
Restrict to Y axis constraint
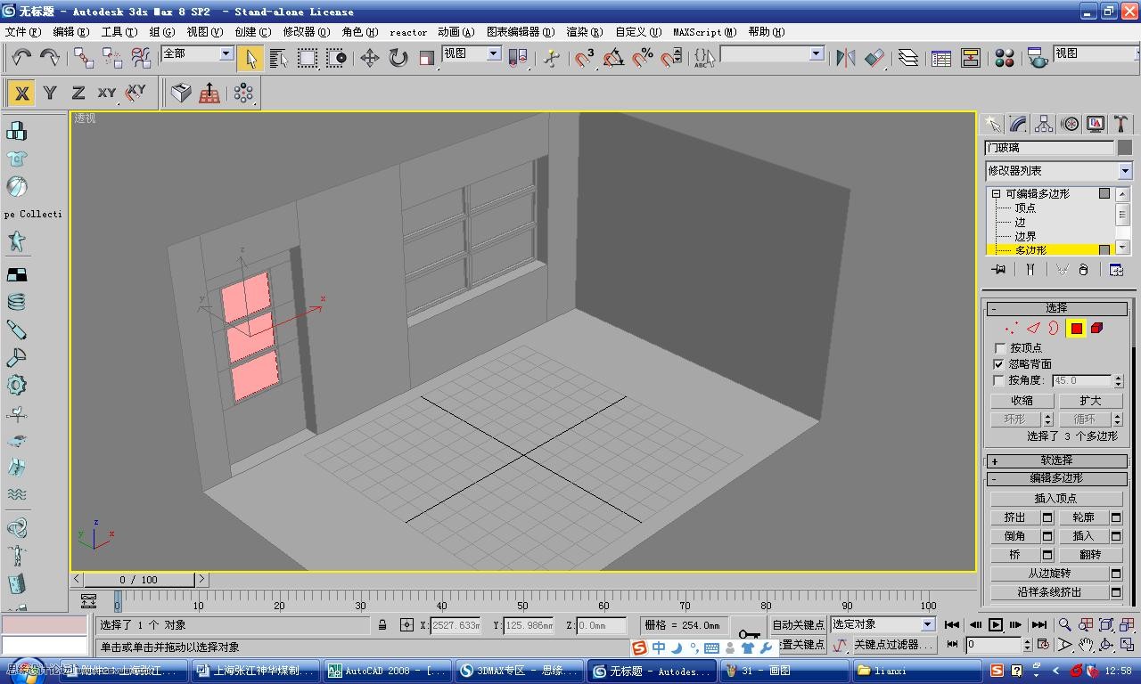click(50, 93)
